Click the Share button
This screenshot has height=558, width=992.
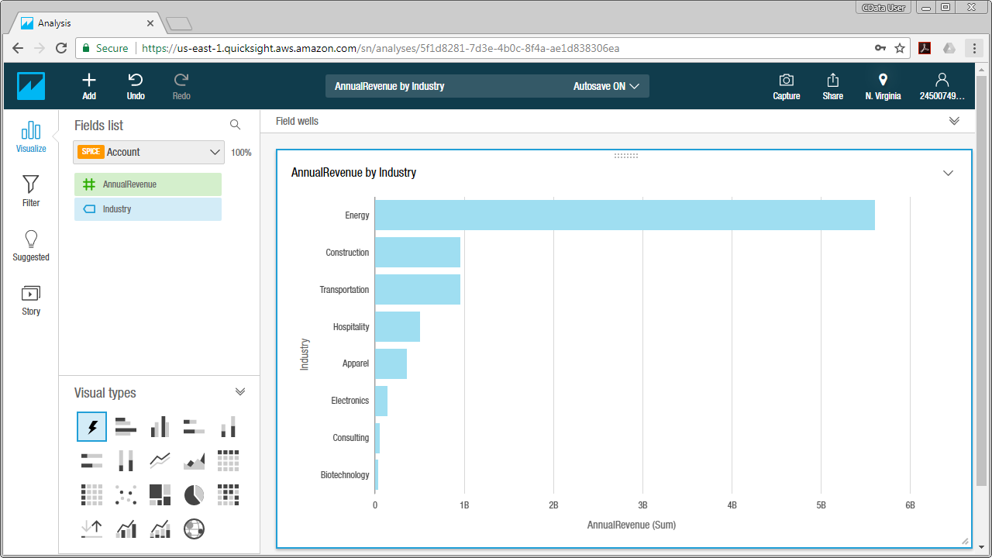pos(833,85)
